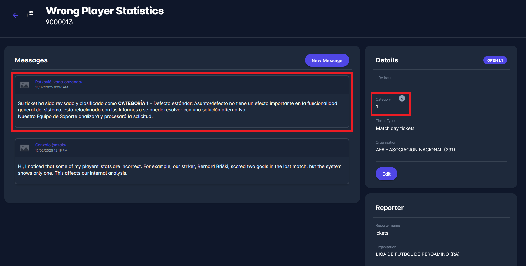Viewport: 526px width, 266px height.
Task: Click the Wrong Player Statistics title
Action: pyautogui.click(x=105, y=11)
